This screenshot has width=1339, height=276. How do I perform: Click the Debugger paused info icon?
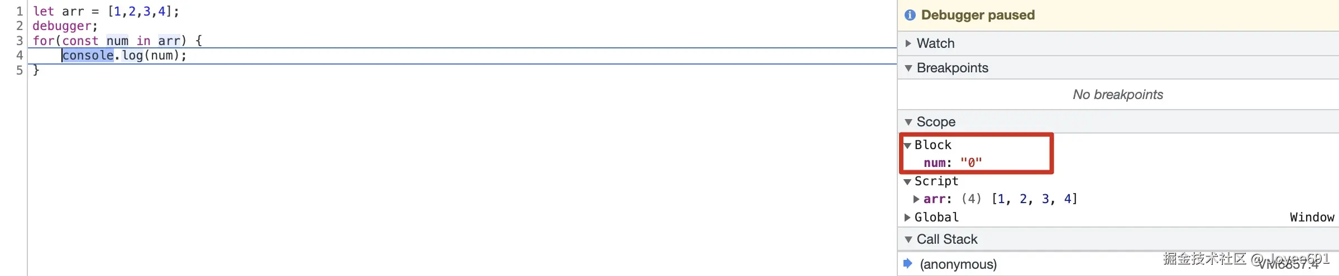[x=910, y=15]
